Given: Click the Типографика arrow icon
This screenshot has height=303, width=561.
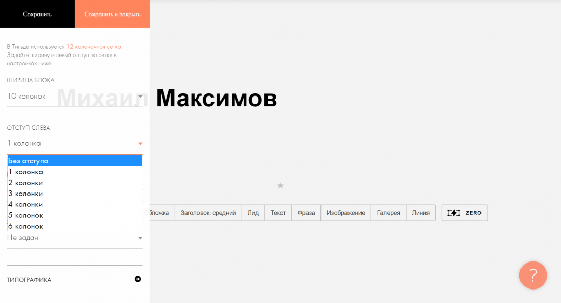Looking at the screenshot, I should 138,279.
